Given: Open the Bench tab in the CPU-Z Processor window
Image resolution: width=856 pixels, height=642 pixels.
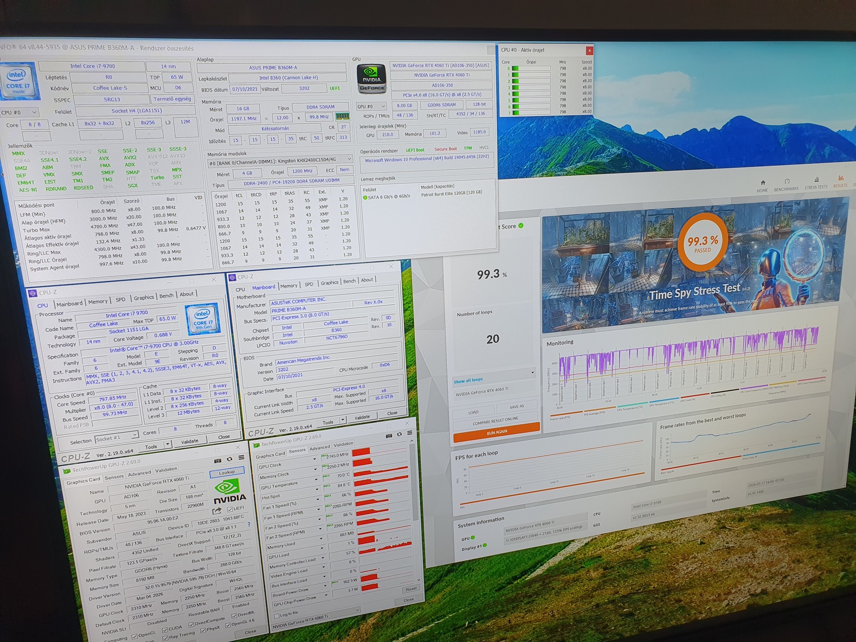Looking at the screenshot, I should (x=166, y=296).
